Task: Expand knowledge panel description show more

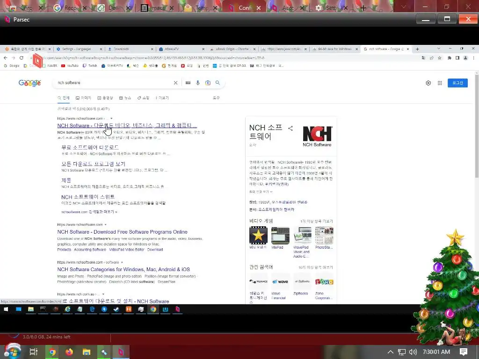Action: (261, 192)
